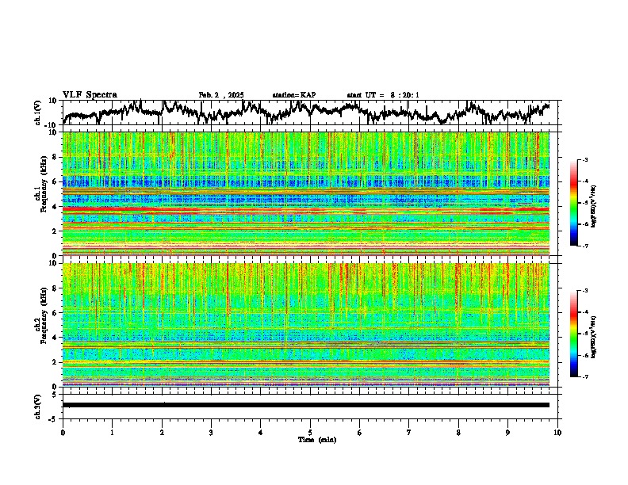Image resolution: width=628 pixels, height=485 pixels.
Task: Click the time axis tick label "2"
Action: (x=162, y=433)
